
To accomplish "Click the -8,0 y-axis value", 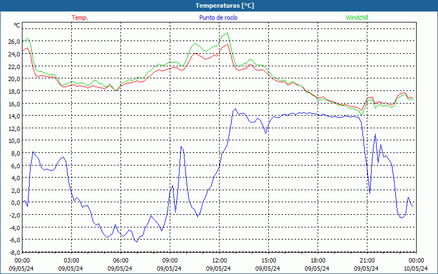I will point(15,253).
